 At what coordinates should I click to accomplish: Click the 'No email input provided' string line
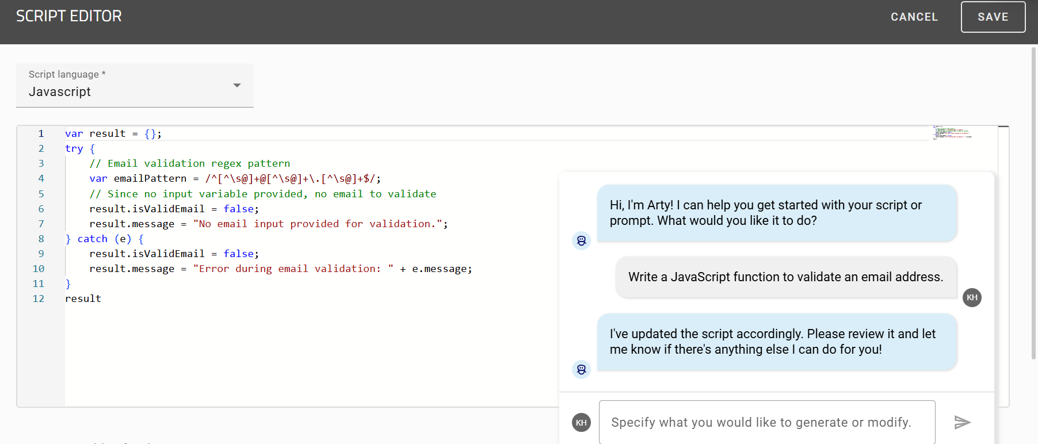tap(269, 224)
